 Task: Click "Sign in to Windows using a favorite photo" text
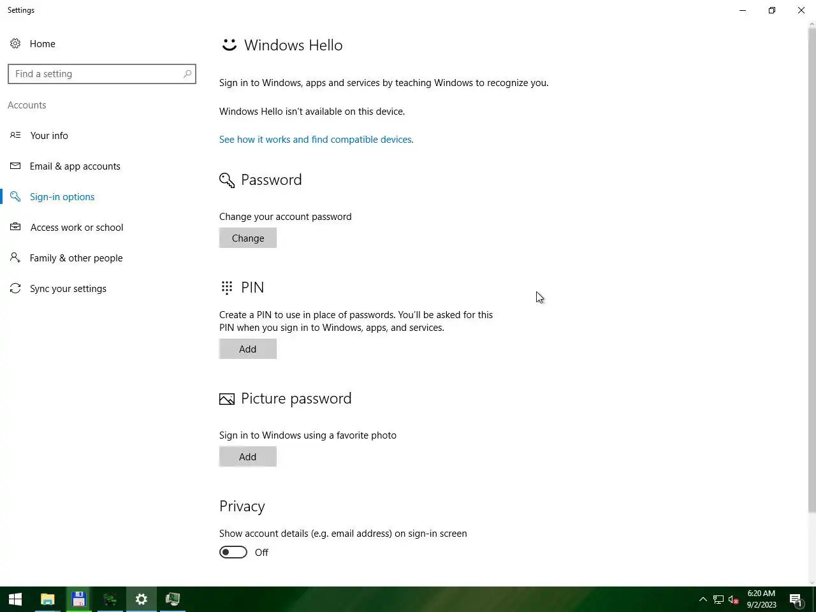pyautogui.click(x=308, y=435)
